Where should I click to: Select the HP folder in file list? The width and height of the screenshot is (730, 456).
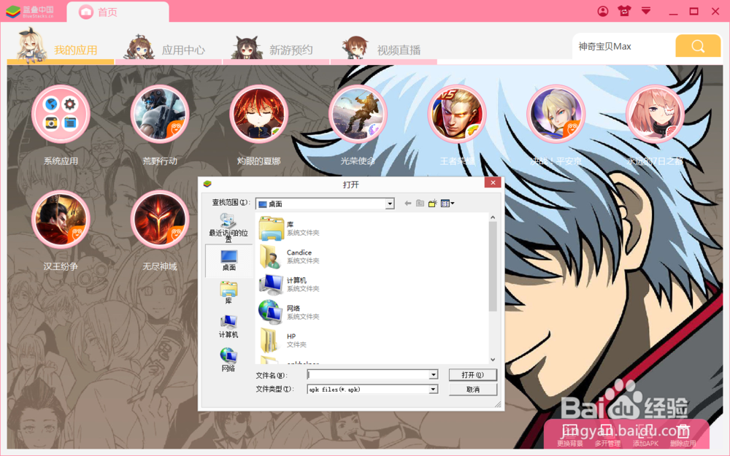tap(283, 340)
